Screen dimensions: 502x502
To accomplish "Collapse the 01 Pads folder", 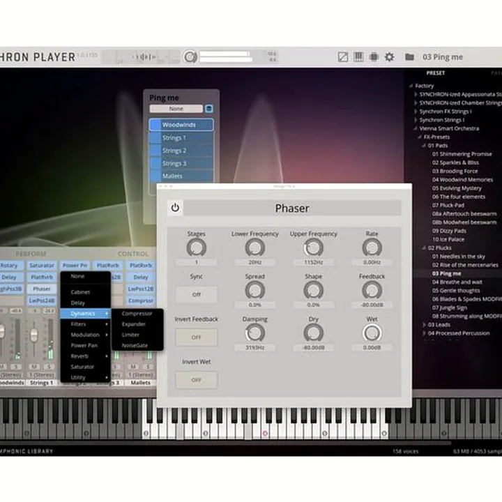I will coord(424,146).
